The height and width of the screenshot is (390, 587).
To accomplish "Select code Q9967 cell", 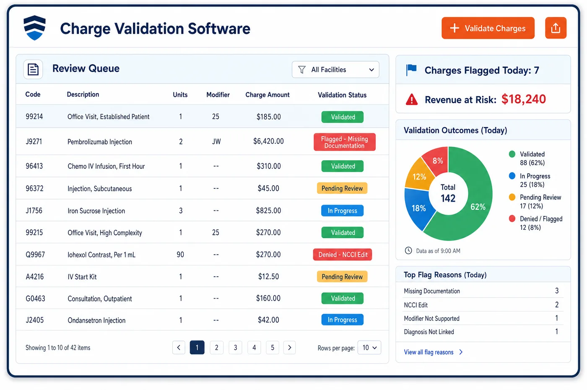I will (x=35, y=255).
